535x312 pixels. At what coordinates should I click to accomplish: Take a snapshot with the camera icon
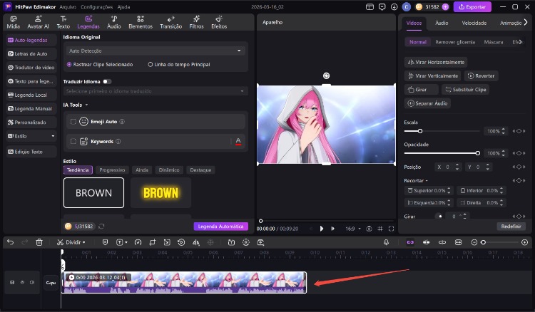pyautogui.click(x=369, y=229)
